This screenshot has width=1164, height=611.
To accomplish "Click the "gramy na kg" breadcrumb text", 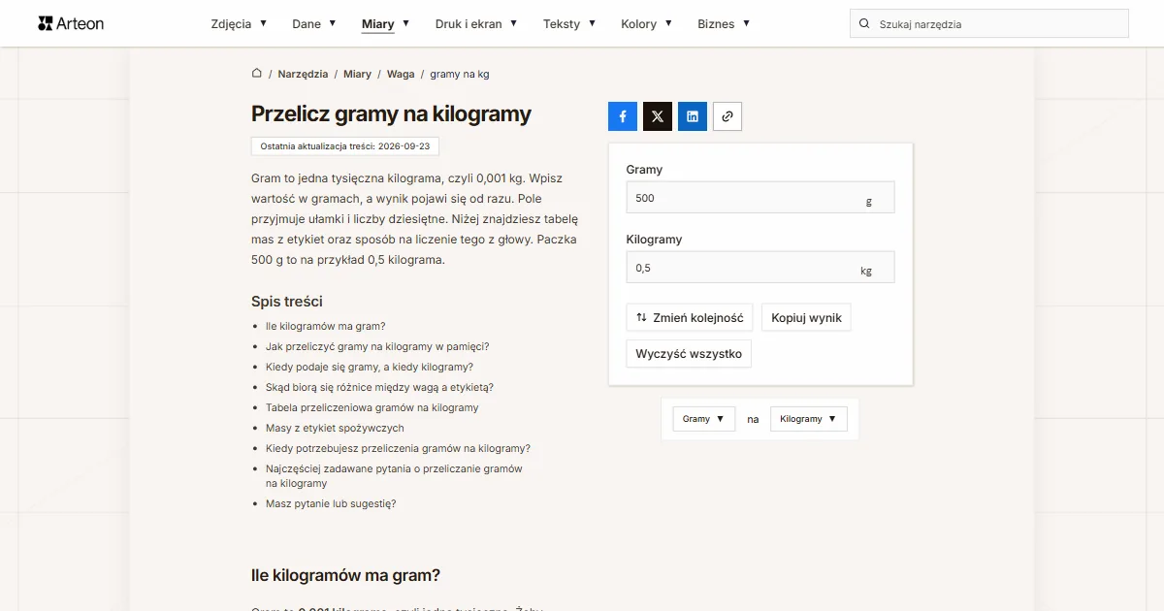I will [460, 74].
